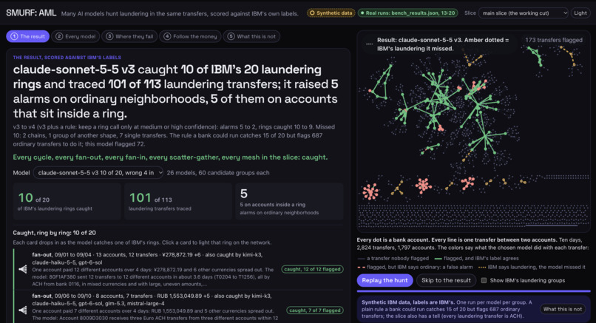Click the 'flagged, and IBM's label agrees' legend entry
596x323 pixels.
point(477,258)
